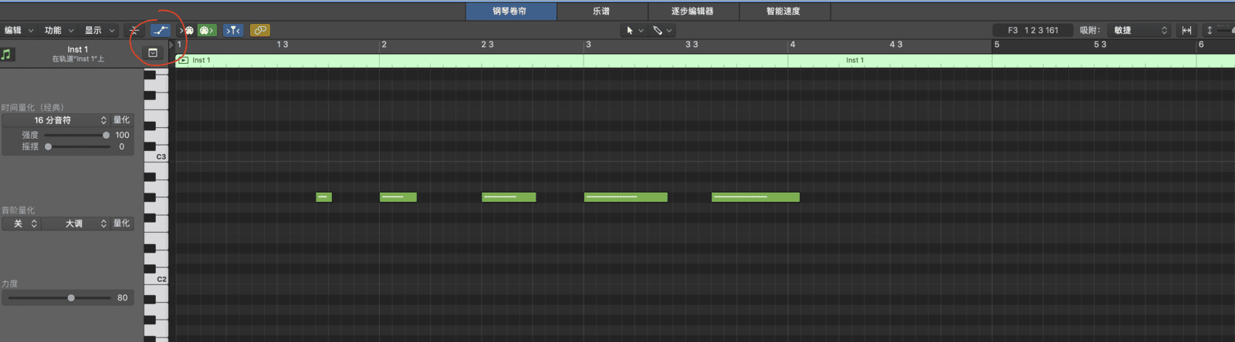Click the 量化 button beside 大调
1235x342 pixels.
pos(122,223)
